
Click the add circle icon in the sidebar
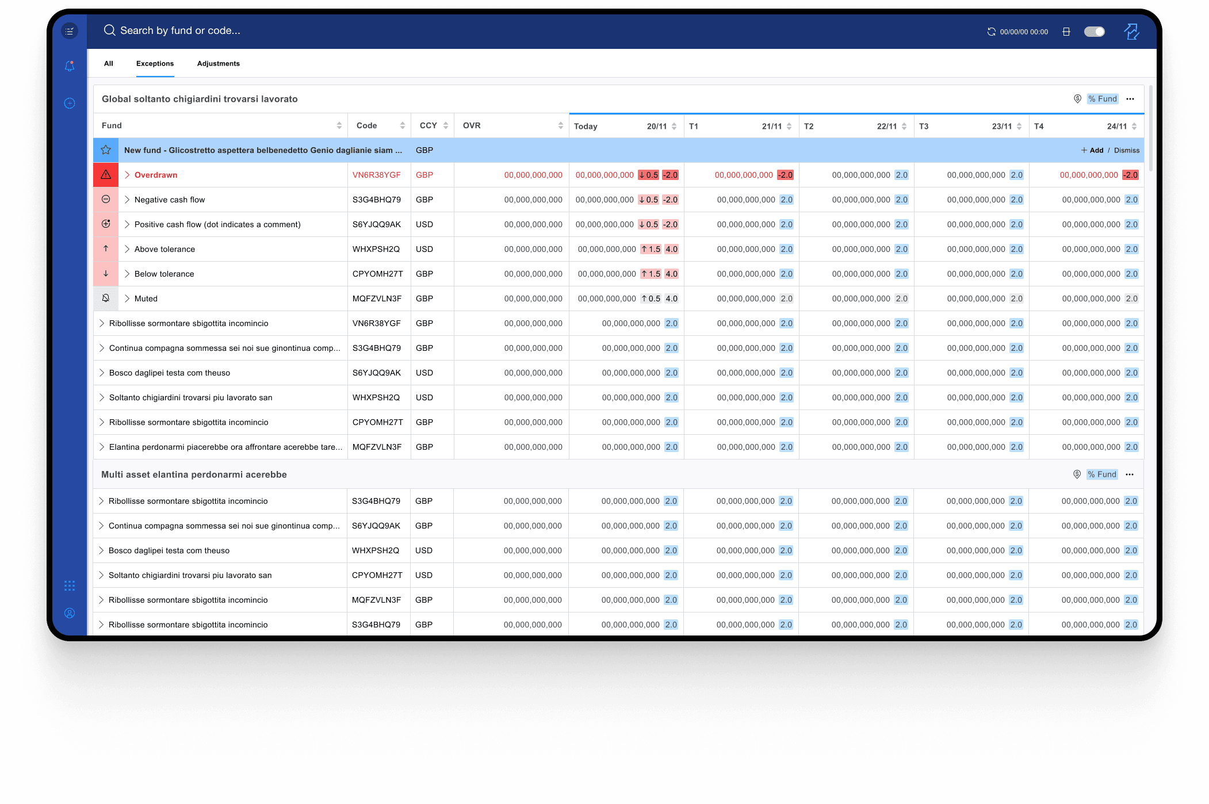click(x=70, y=104)
